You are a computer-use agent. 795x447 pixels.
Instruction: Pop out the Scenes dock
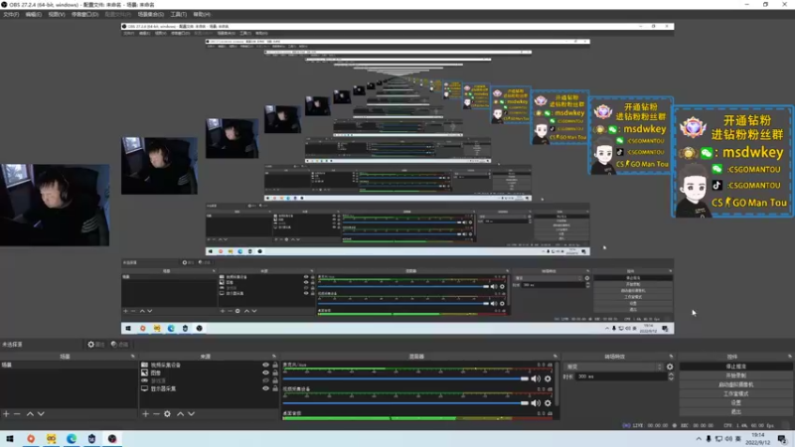click(133, 357)
